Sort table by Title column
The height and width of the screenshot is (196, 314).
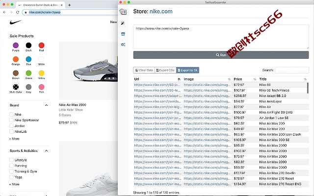point(283,79)
